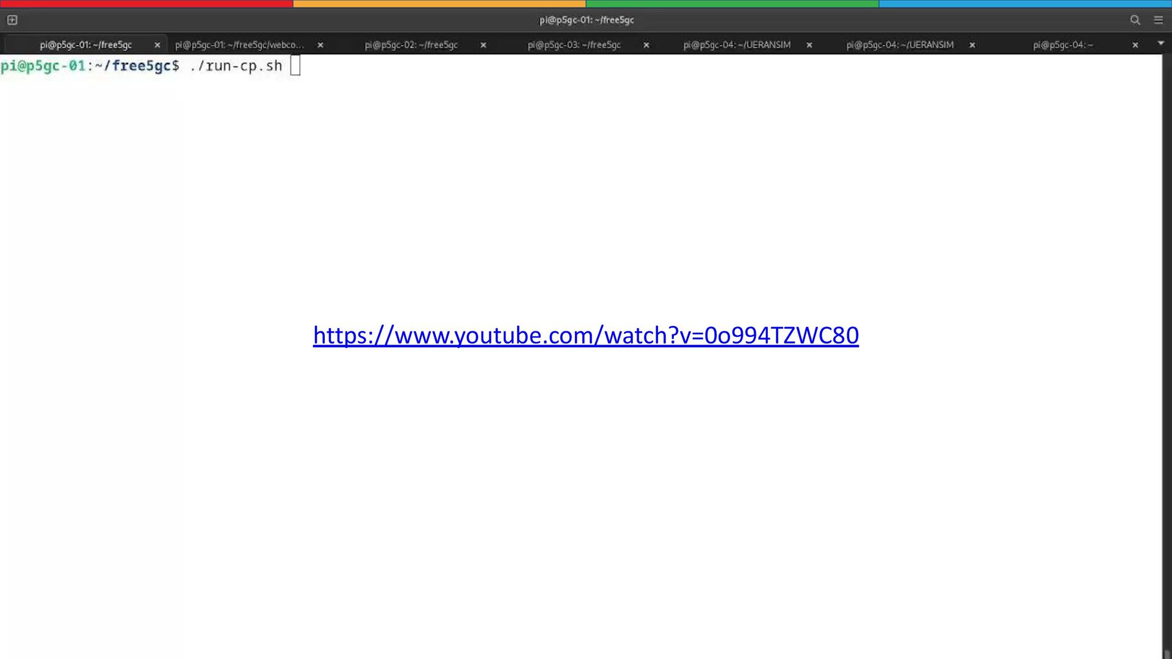This screenshot has height=659, width=1172.
Task: Close the first pi@p5gc-04 UERANSIM tab
Action: pos(809,45)
